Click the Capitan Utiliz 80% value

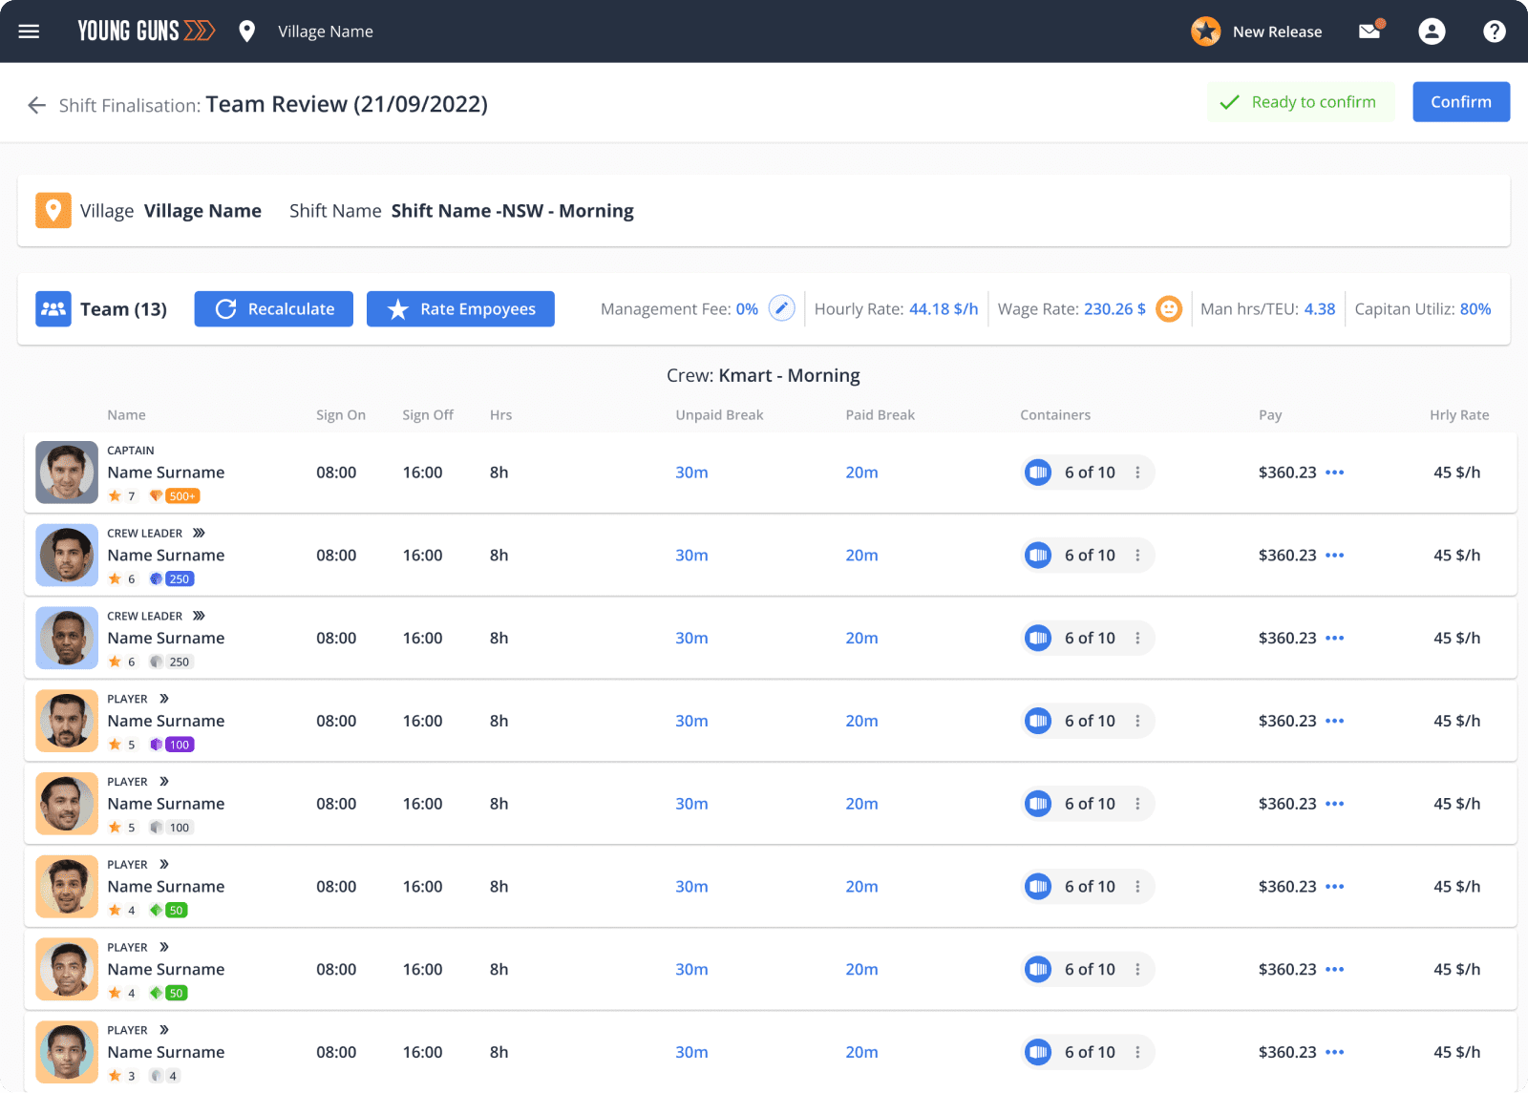click(1475, 309)
